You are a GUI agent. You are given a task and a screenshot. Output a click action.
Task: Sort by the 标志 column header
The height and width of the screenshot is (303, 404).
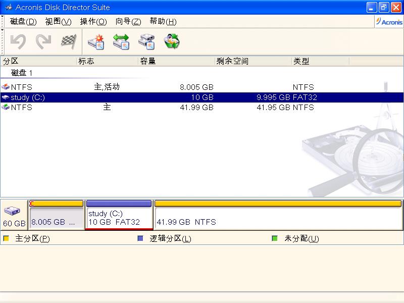[x=108, y=61]
